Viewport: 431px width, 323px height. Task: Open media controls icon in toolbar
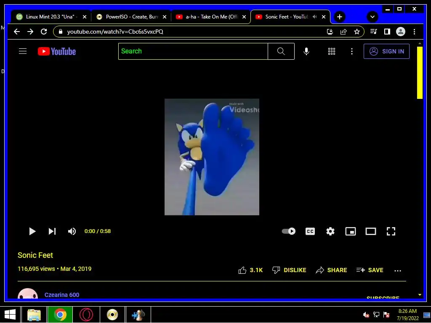click(373, 32)
